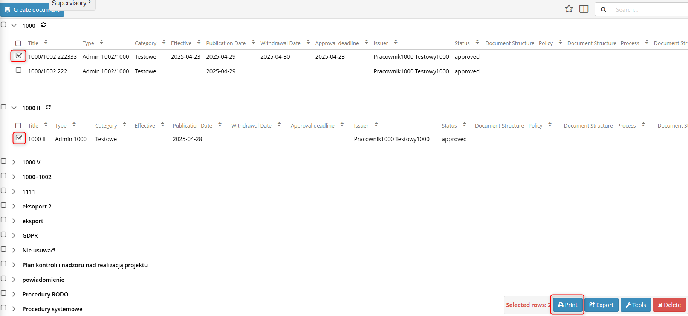Sort 1000 group by Document Structure - Policy
688x316 pixels.
560,42
